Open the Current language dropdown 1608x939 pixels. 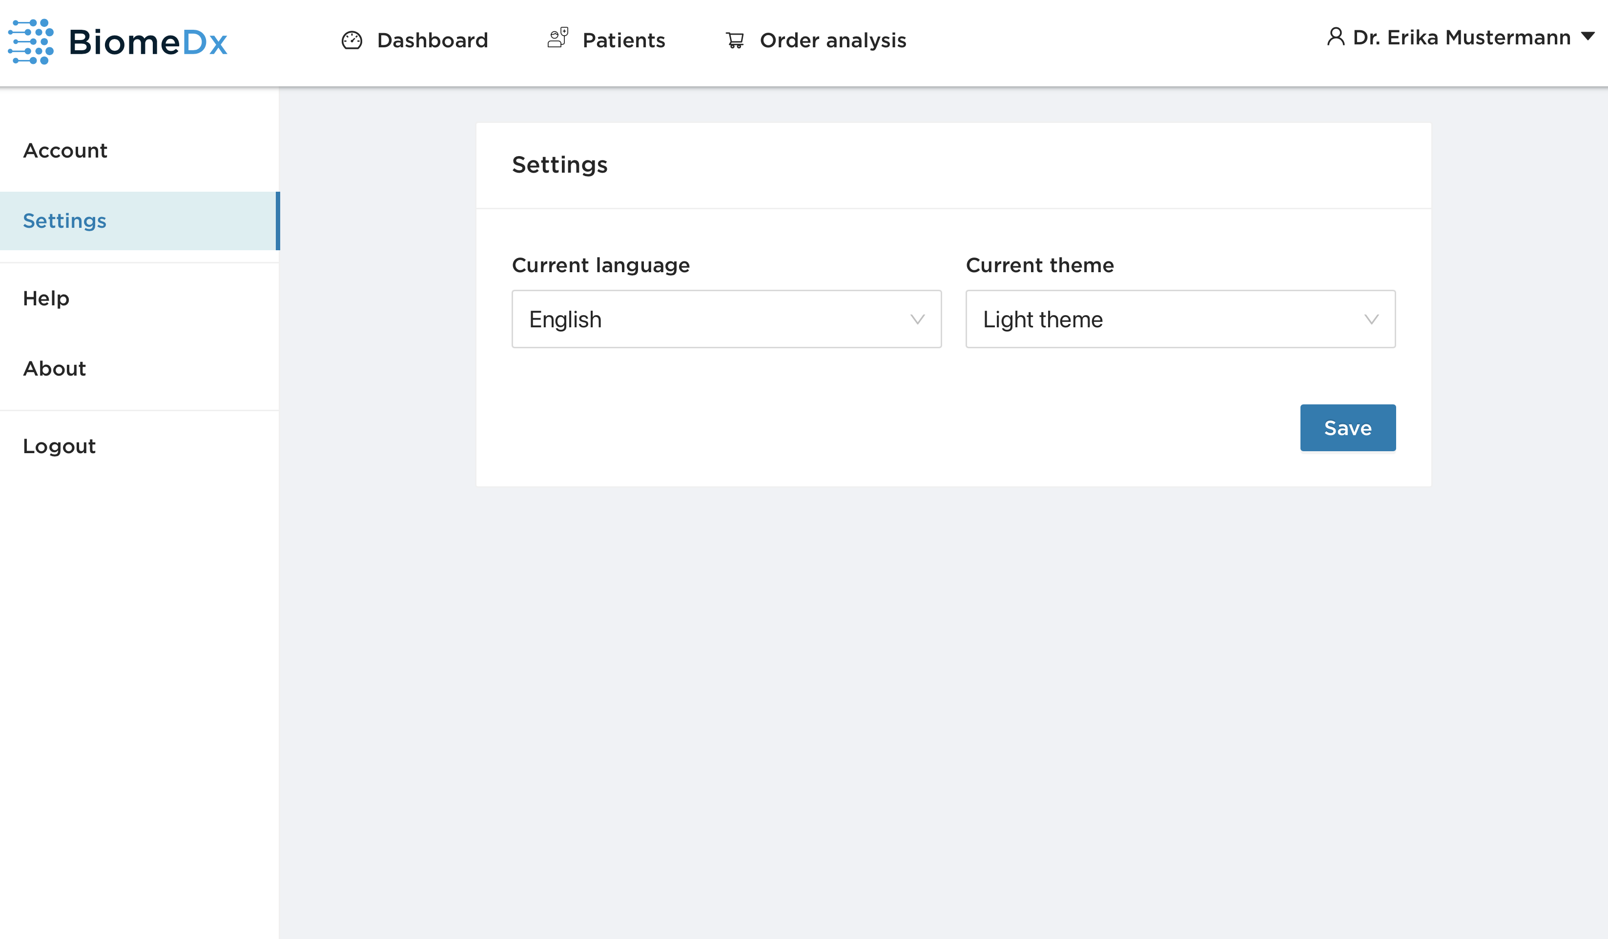(x=727, y=319)
